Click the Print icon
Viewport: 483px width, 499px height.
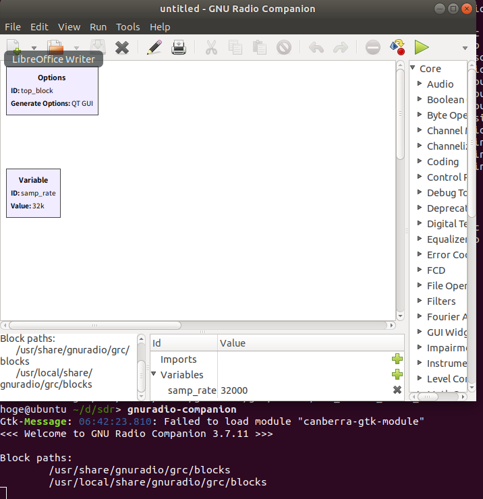179,47
